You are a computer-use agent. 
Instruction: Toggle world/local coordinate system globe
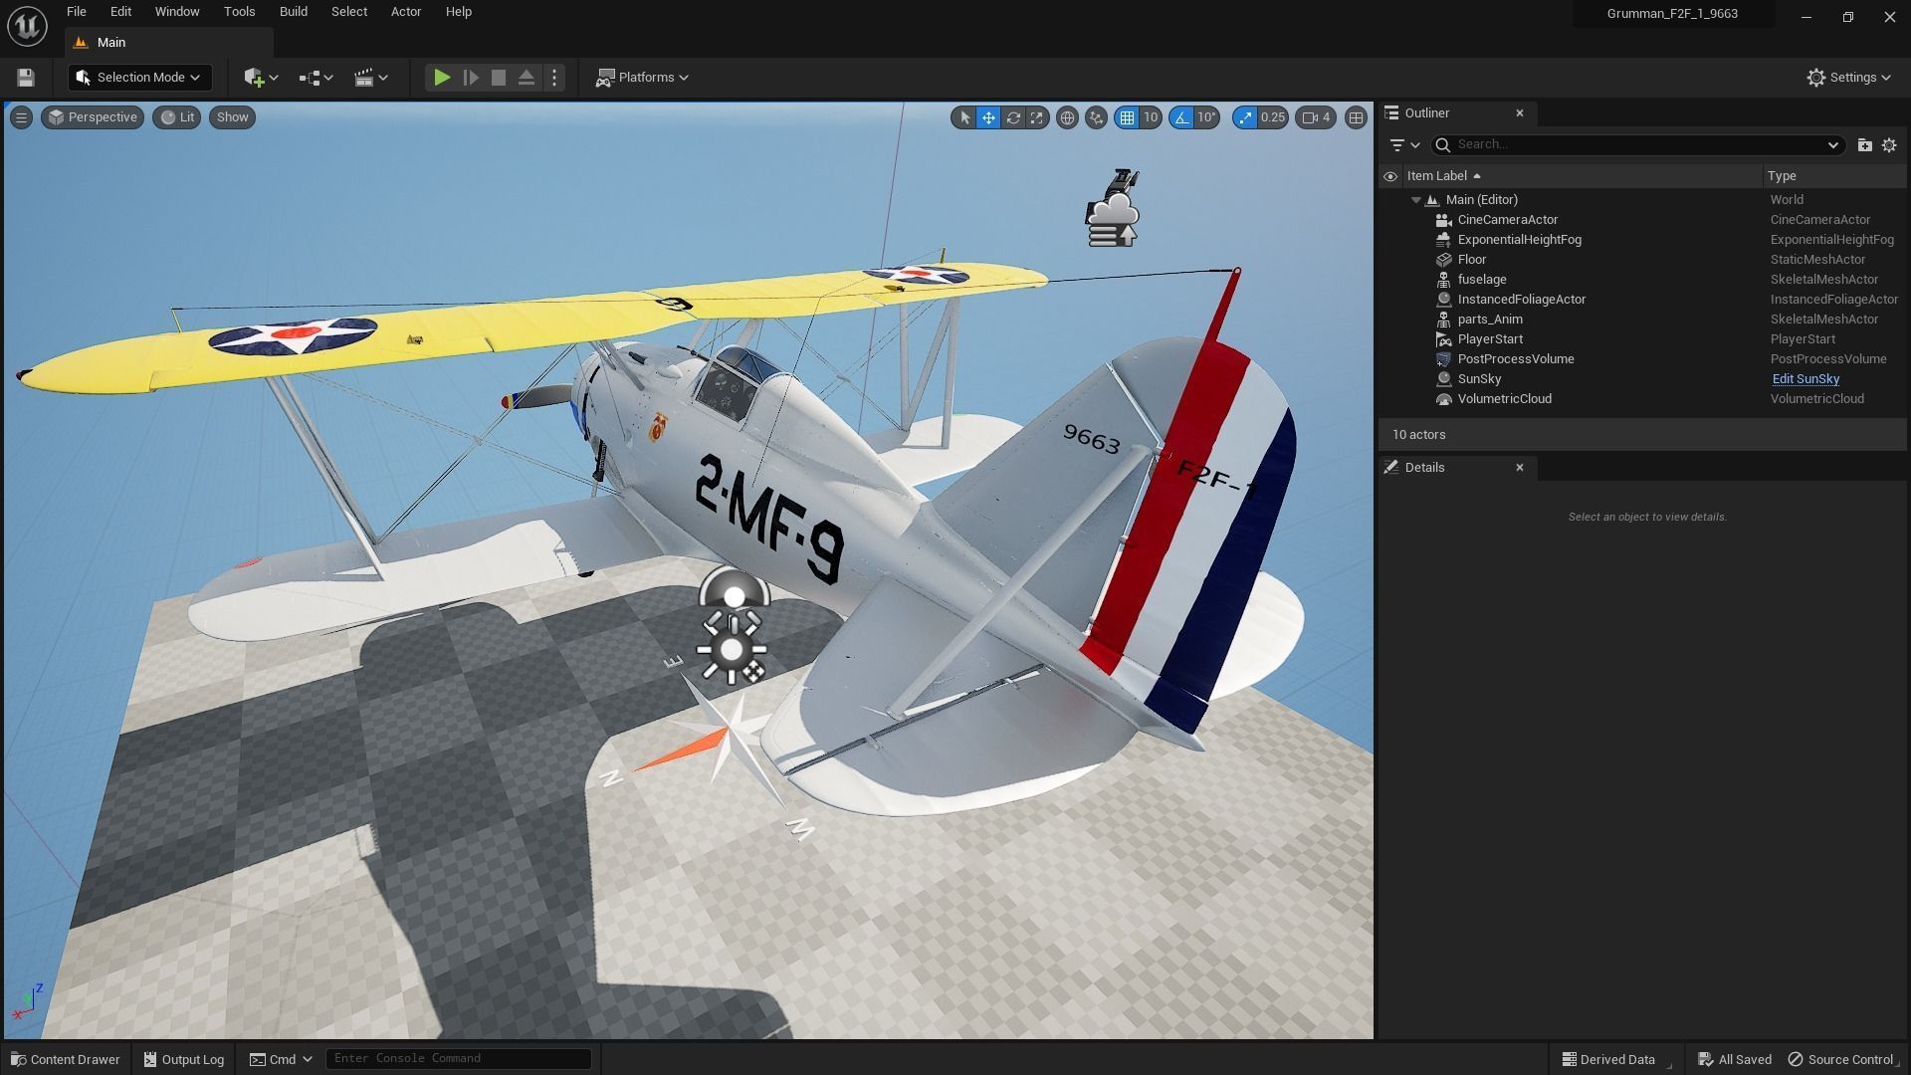(x=1067, y=117)
